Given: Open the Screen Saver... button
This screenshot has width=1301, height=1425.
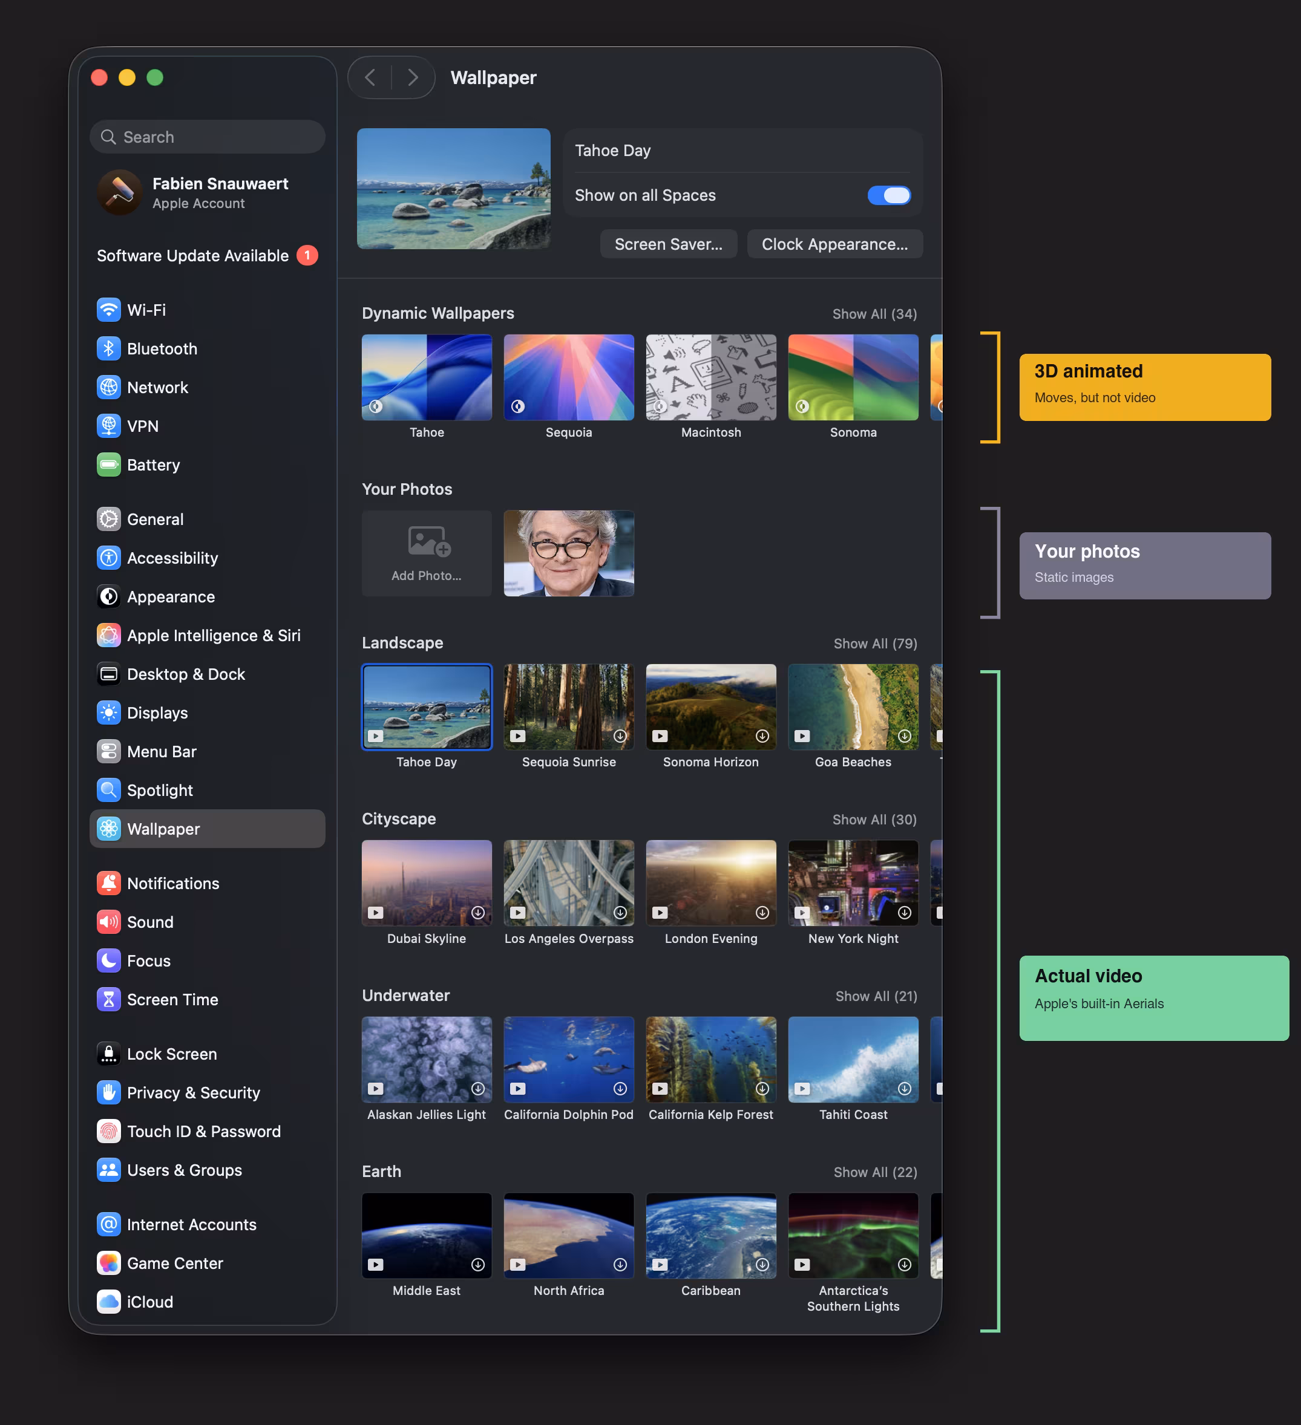Looking at the screenshot, I should 668,244.
